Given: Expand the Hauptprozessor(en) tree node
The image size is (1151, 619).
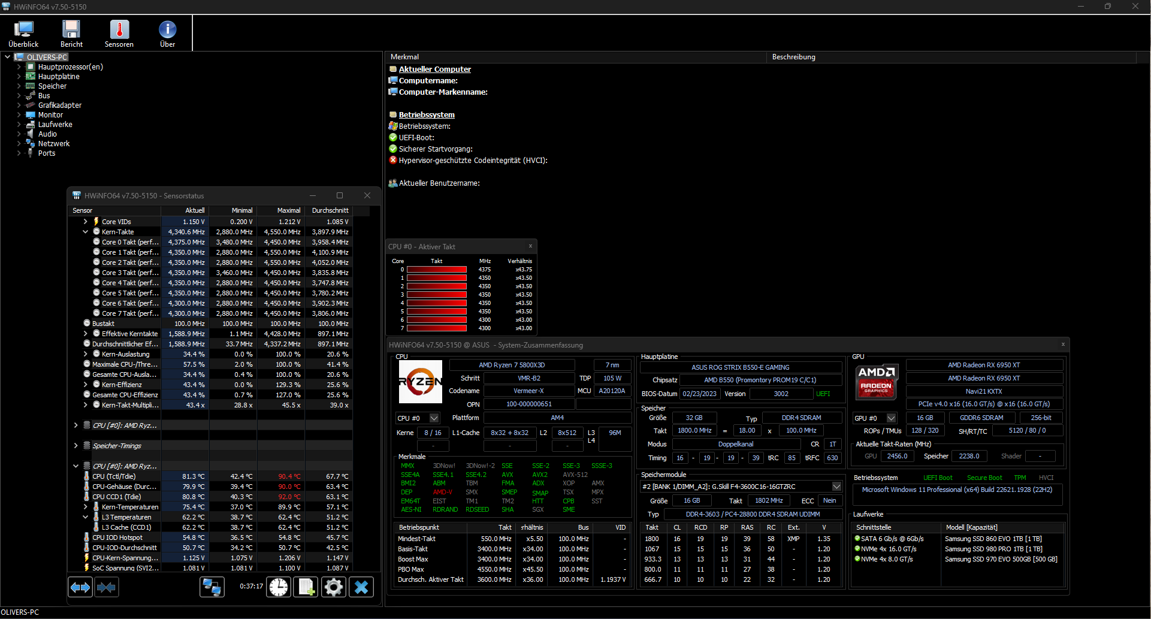Looking at the screenshot, I should coord(19,67).
